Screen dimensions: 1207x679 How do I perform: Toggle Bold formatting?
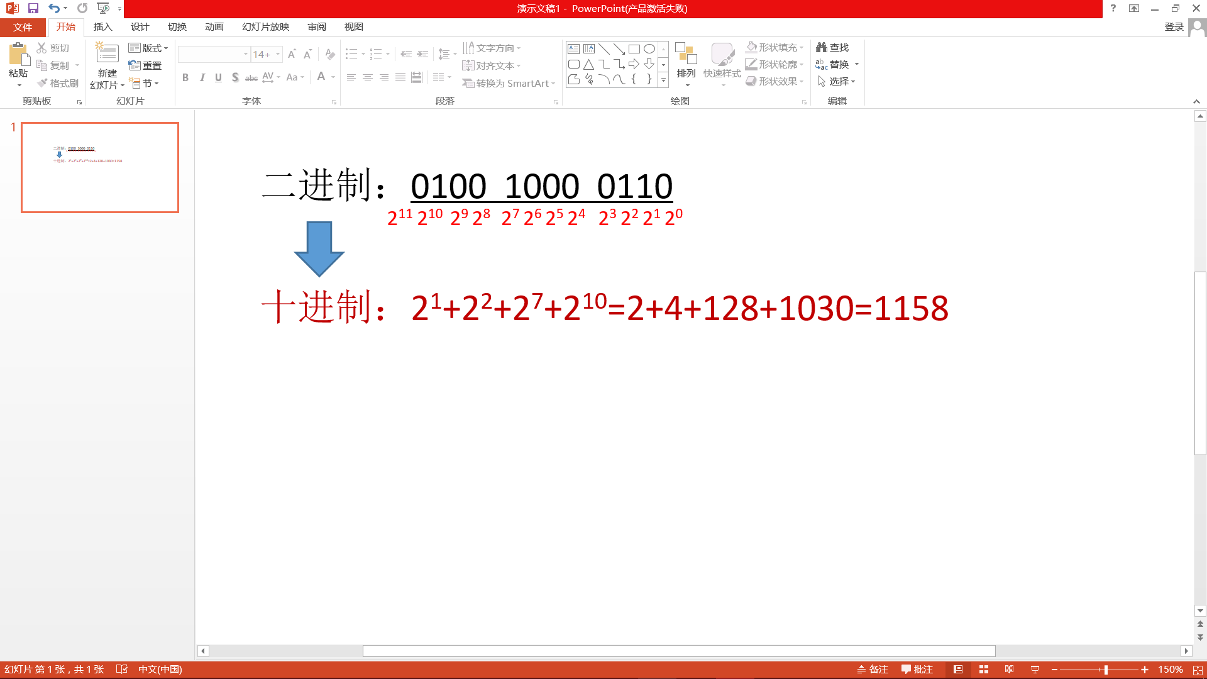click(x=185, y=77)
